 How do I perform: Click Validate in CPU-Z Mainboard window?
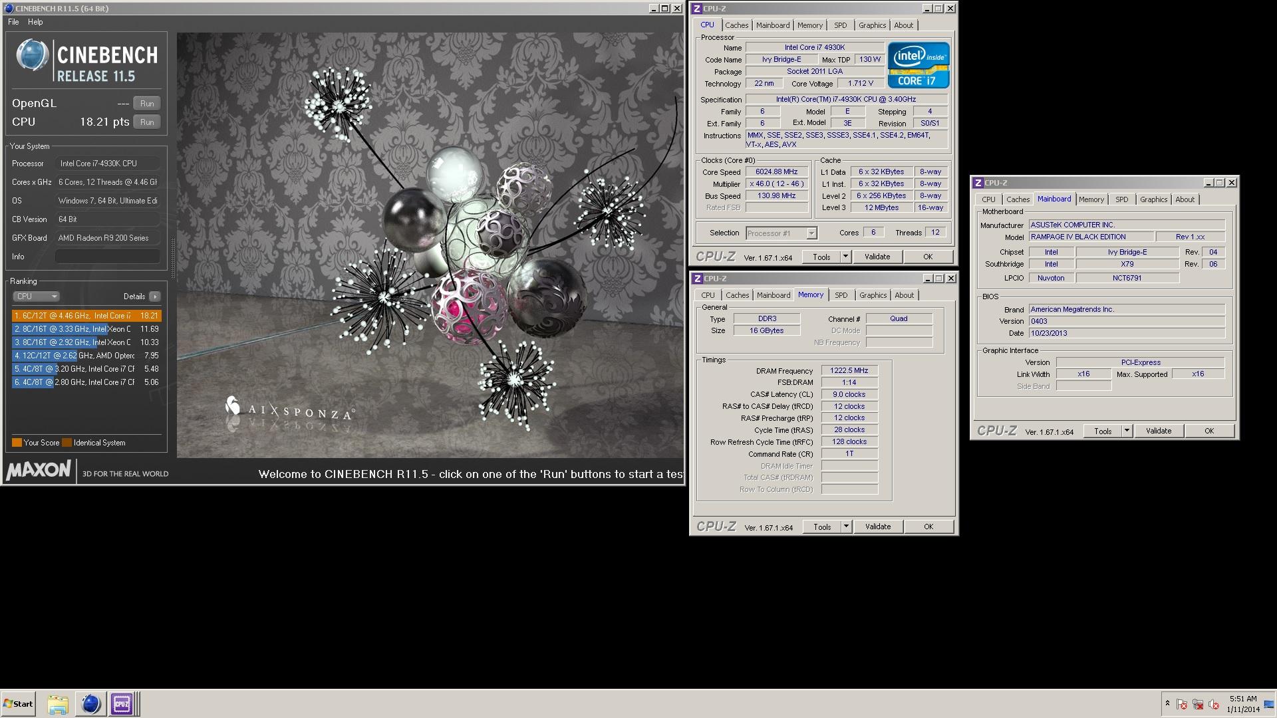tap(1159, 431)
